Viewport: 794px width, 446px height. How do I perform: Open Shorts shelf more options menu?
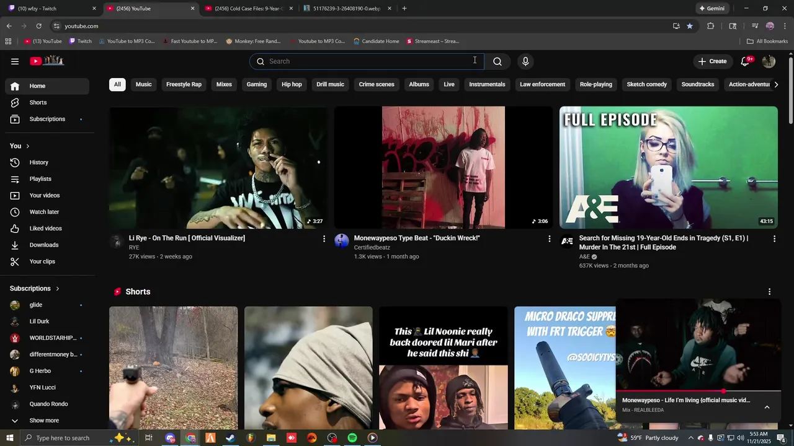coord(770,292)
